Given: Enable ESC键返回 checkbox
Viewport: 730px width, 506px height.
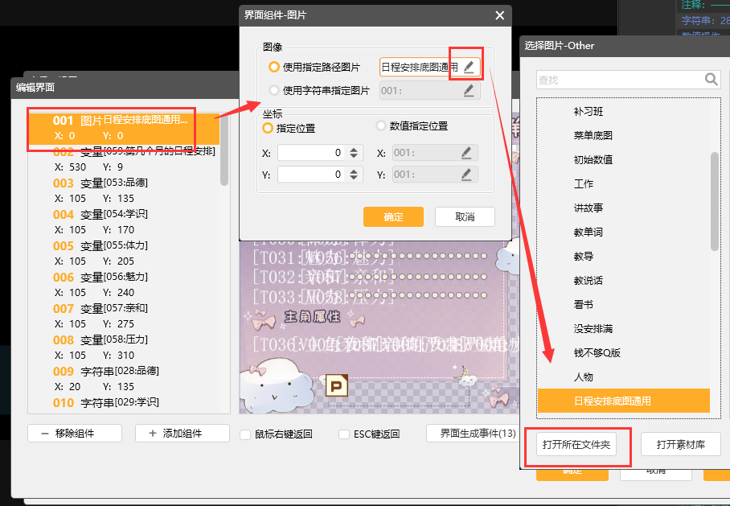Looking at the screenshot, I should tap(344, 434).
